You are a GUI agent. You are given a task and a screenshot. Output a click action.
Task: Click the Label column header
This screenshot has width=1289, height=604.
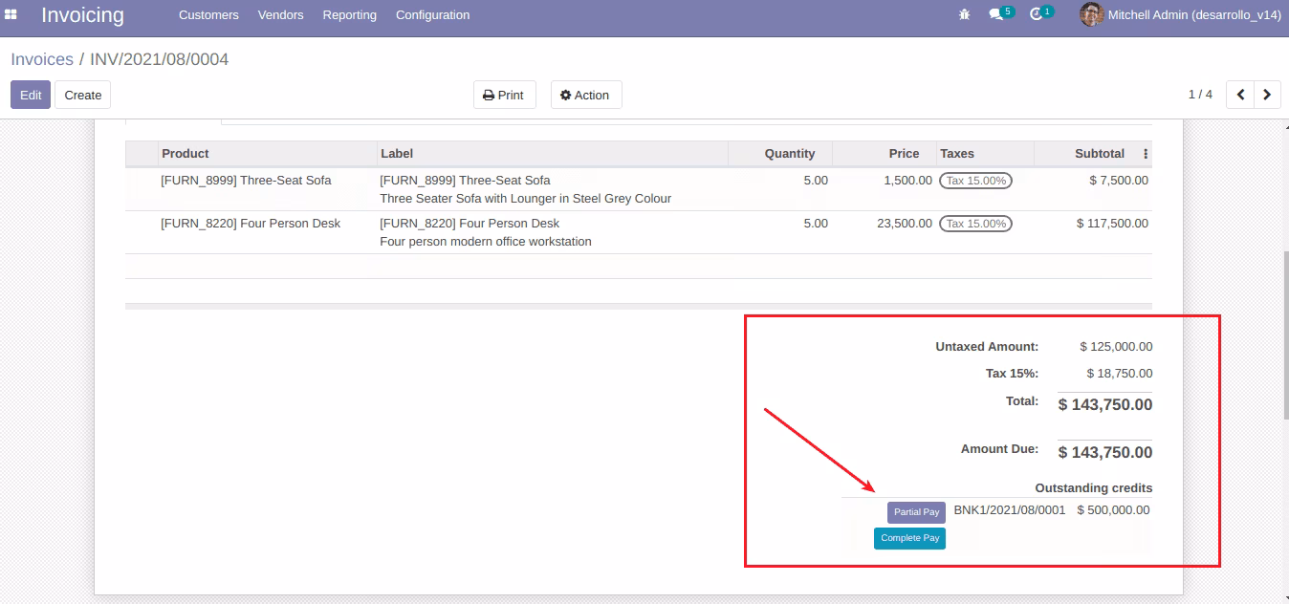[553, 153]
